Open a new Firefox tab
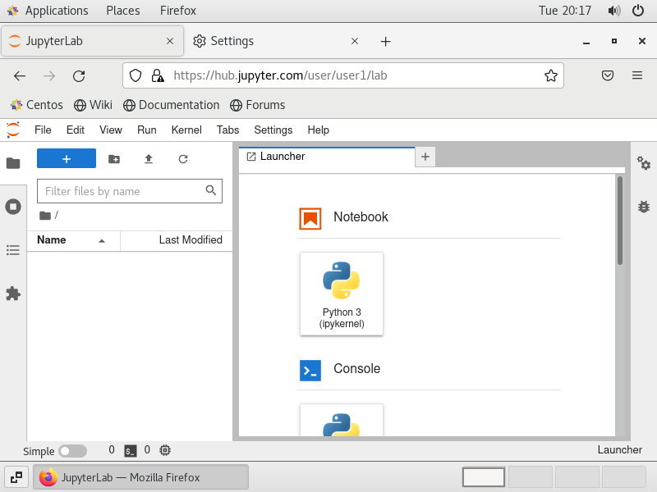 click(x=385, y=42)
